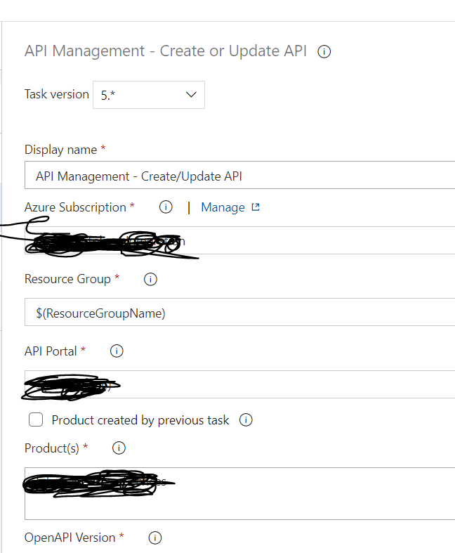Click the 'Azure Subscription' label text
This screenshot has height=553, width=455.
(x=75, y=207)
